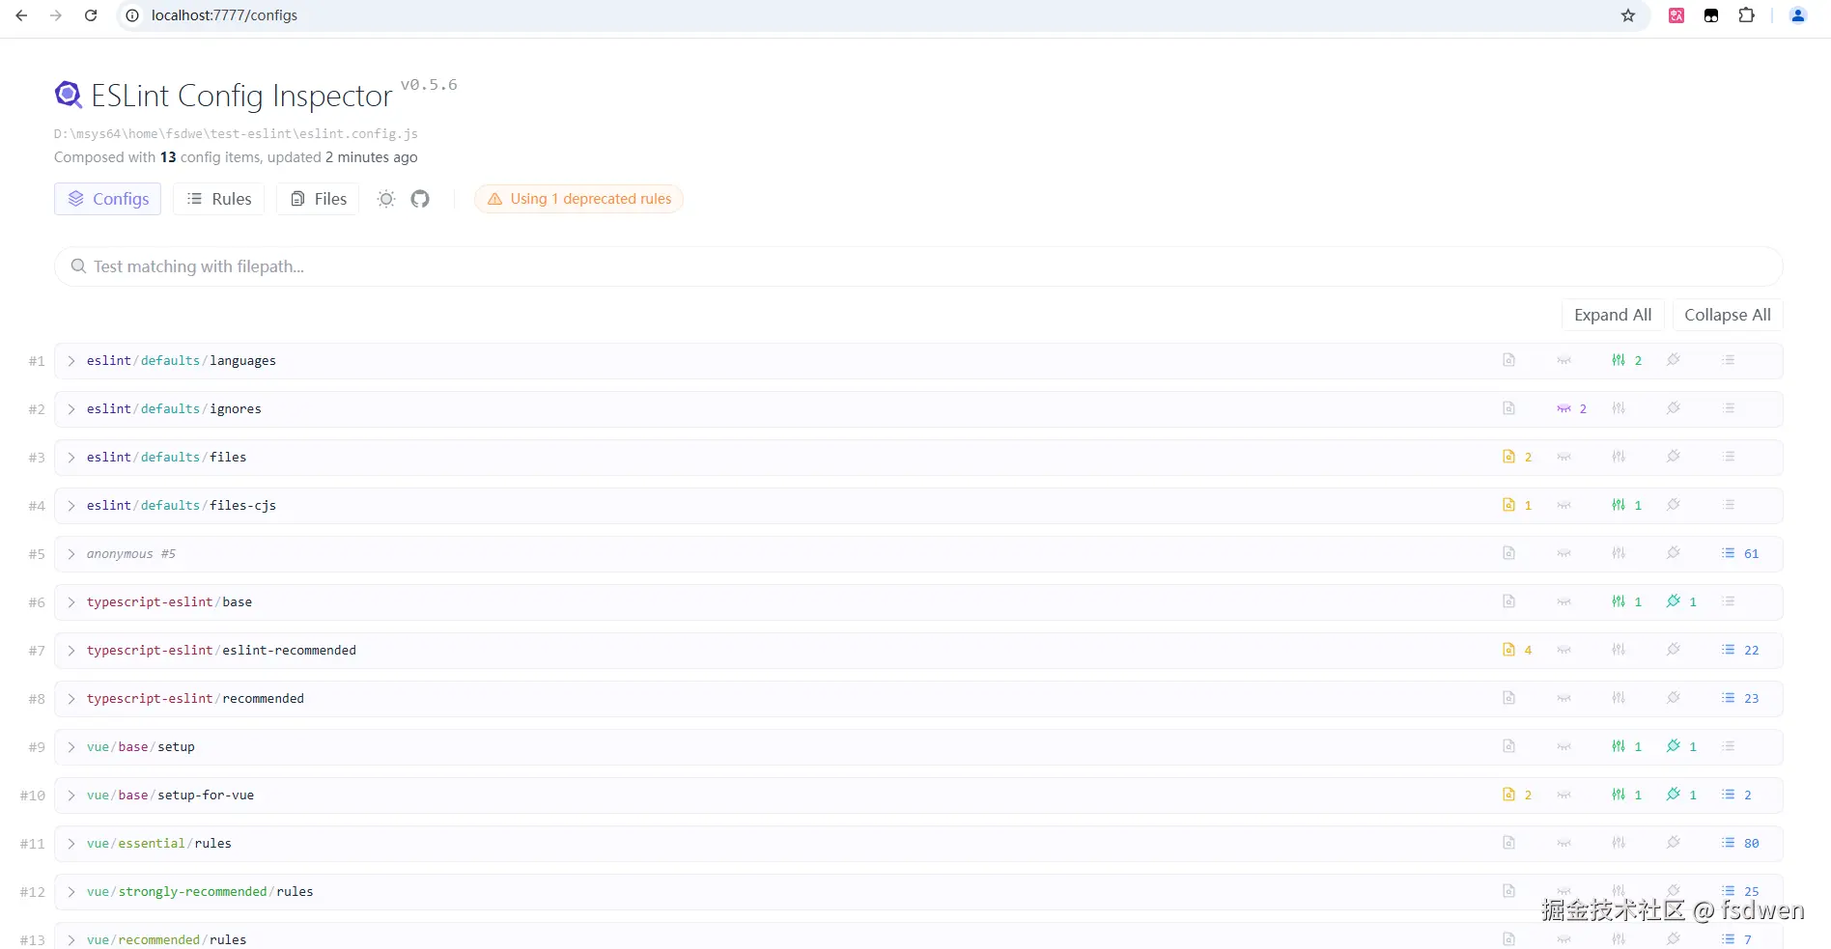
Task: Click the eslint.config.js file path text
Action: (236, 133)
